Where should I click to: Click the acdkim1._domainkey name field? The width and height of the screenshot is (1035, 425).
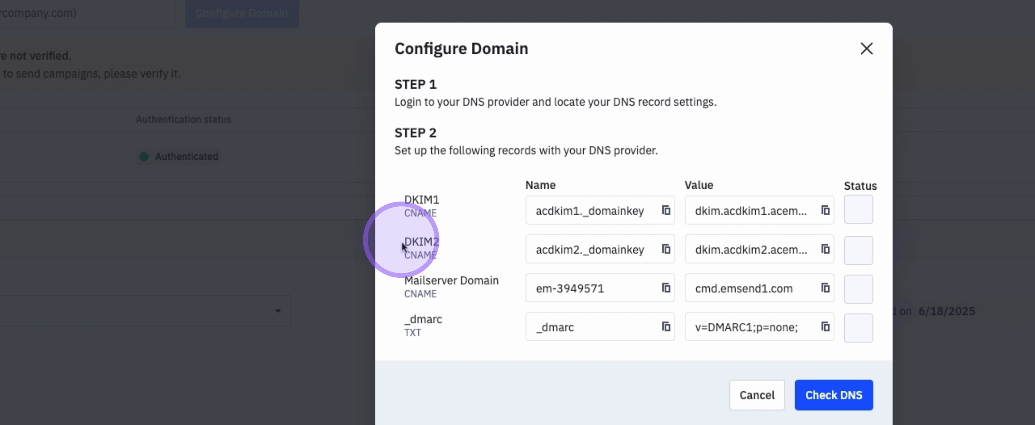[x=590, y=211]
